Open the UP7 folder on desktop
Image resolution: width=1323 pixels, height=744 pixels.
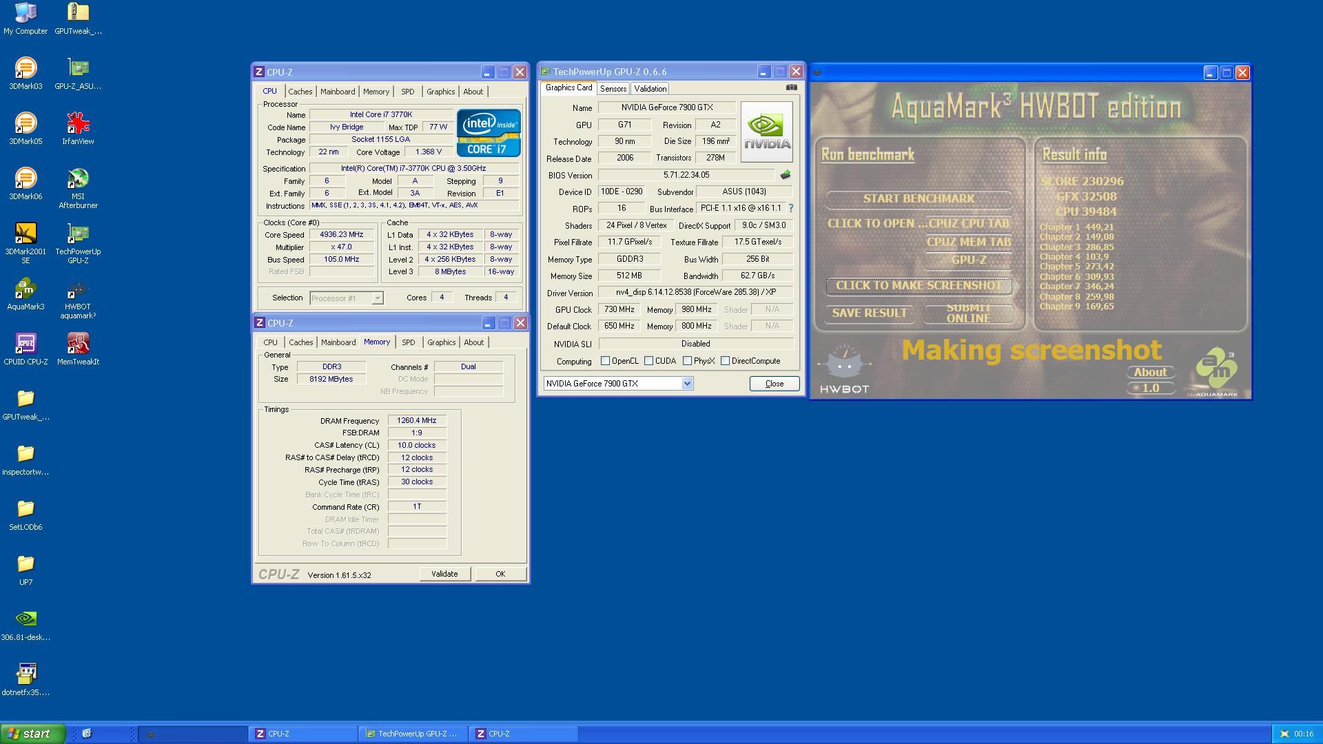point(25,570)
